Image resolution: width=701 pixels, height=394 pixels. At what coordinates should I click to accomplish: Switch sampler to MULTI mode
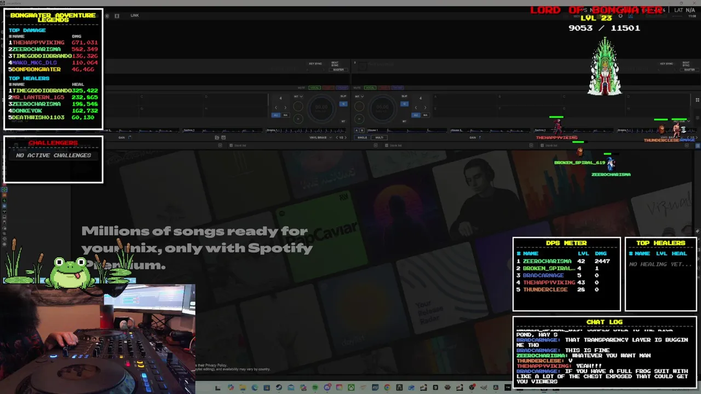379,137
